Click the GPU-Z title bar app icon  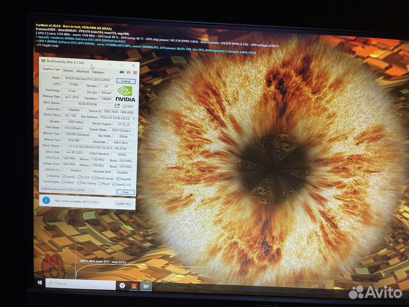(x=43, y=61)
